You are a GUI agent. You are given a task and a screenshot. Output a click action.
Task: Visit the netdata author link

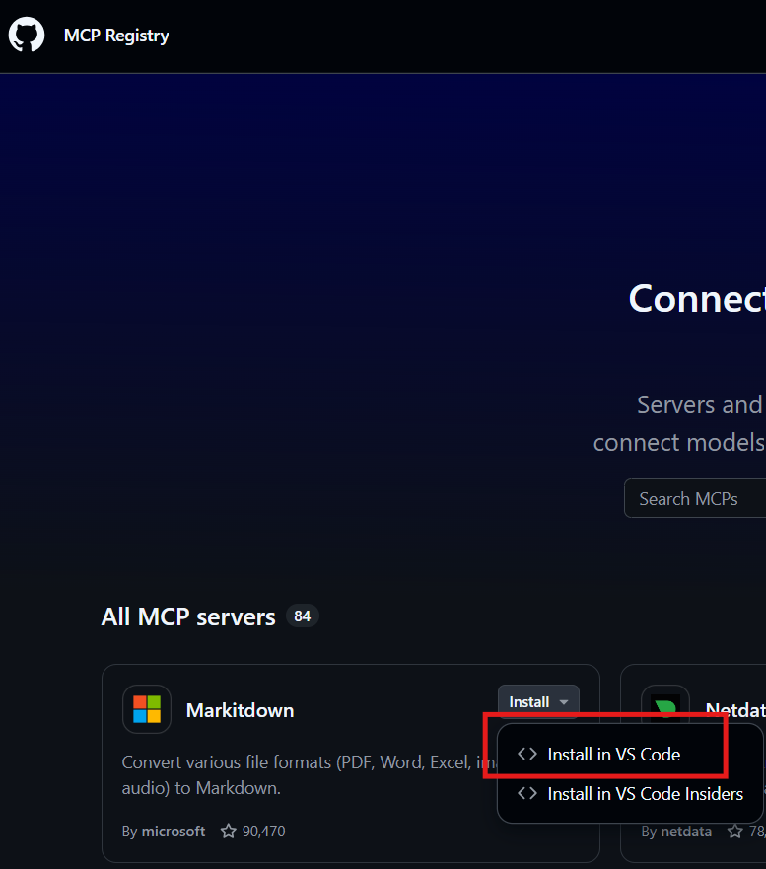click(688, 832)
